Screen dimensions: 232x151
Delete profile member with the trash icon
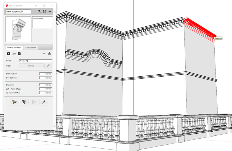[49, 54]
